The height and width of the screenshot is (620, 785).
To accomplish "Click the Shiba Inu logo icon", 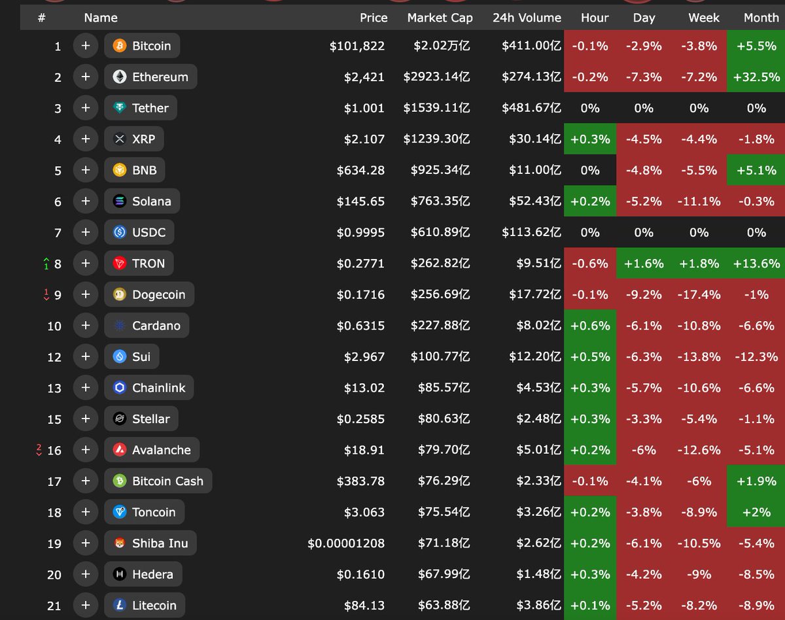I will pyautogui.click(x=120, y=543).
